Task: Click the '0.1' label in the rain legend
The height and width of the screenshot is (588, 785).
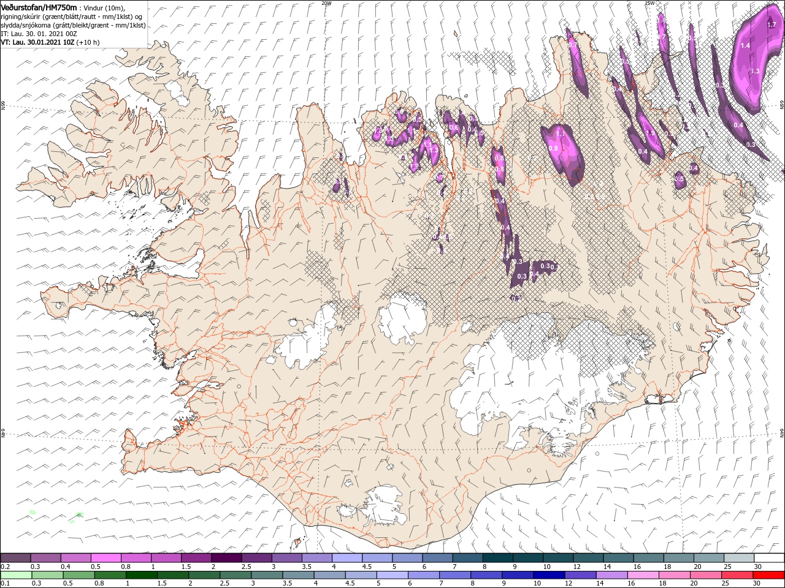Action: 5,584
